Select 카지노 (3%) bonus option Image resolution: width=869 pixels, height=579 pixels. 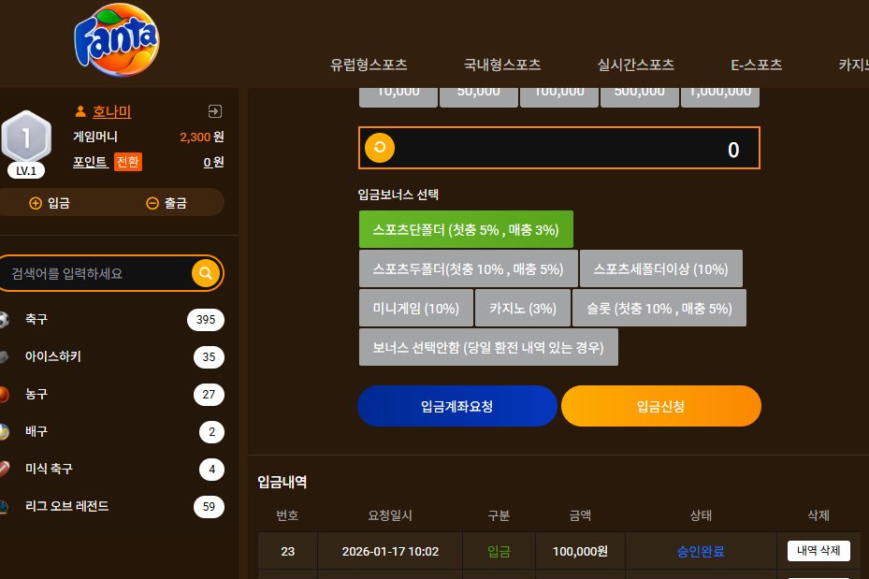click(x=523, y=308)
